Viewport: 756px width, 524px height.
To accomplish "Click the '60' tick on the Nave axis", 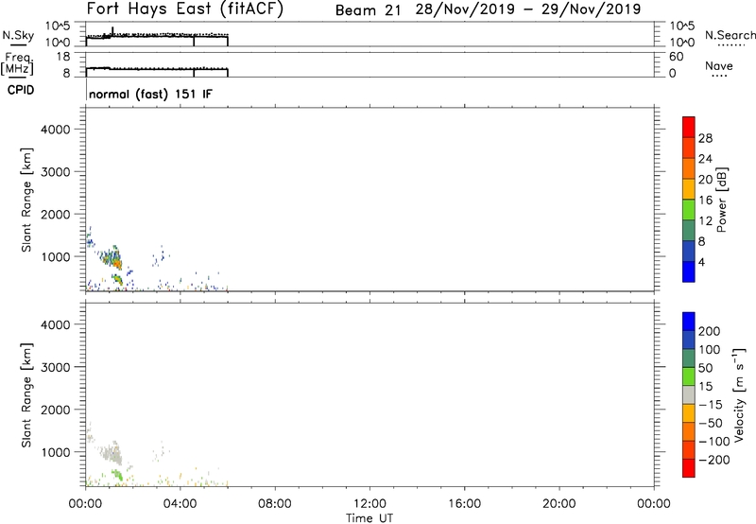I will [x=676, y=57].
